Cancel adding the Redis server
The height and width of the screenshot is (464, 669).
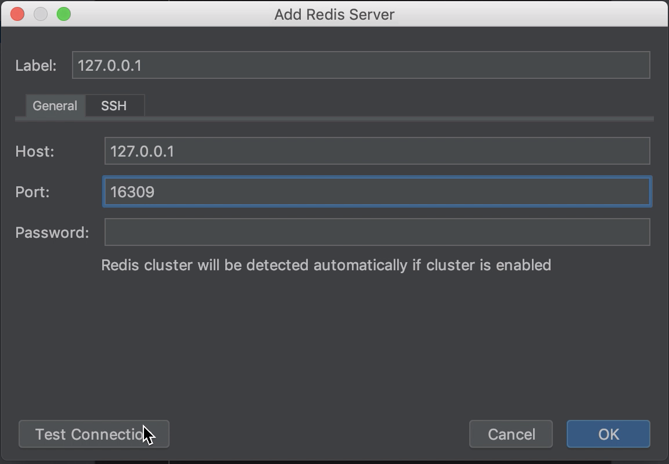pyautogui.click(x=511, y=434)
